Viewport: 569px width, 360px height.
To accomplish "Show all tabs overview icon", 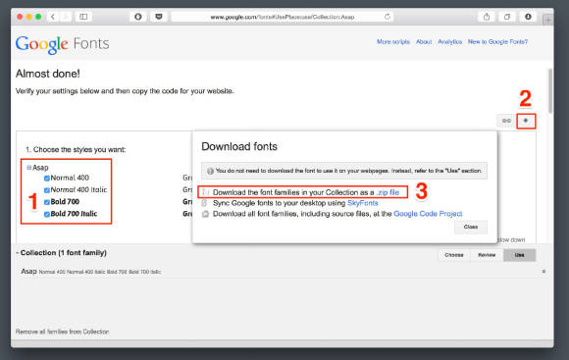I will coord(507,17).
